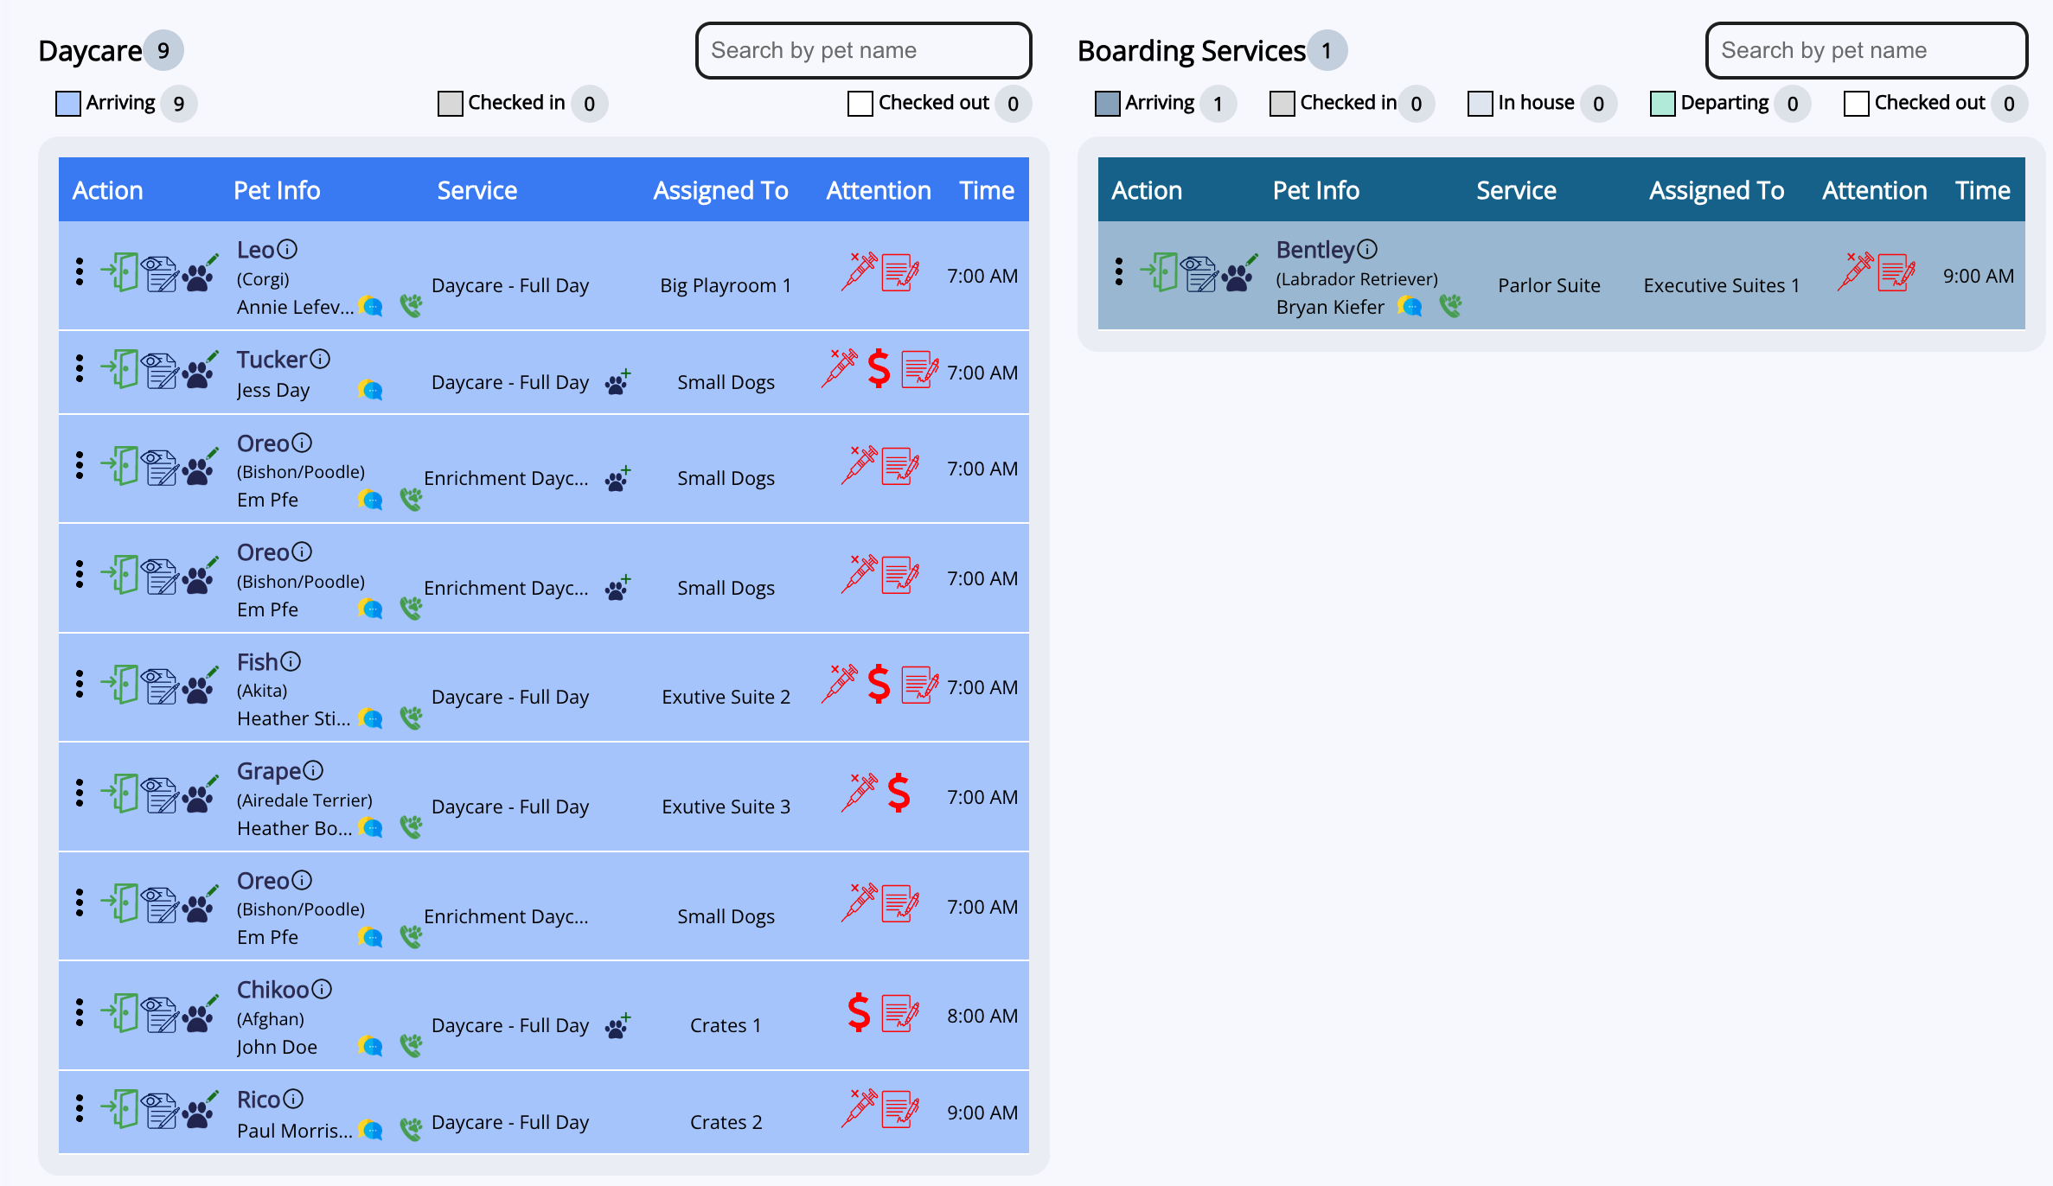Enable the Boarding In house filter checkbox
Viewport: 2053px width, 1186px height.
coord(1480,104)
